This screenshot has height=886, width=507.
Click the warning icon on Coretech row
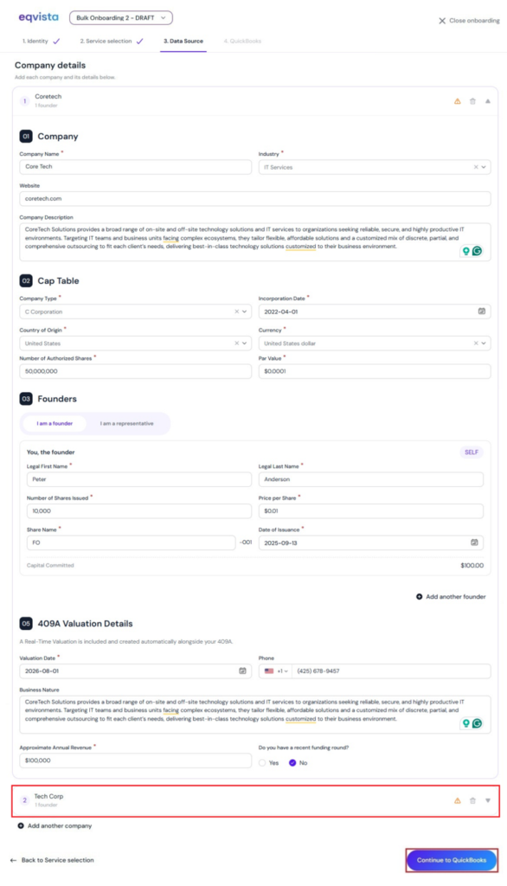click(x=458, y=101)
